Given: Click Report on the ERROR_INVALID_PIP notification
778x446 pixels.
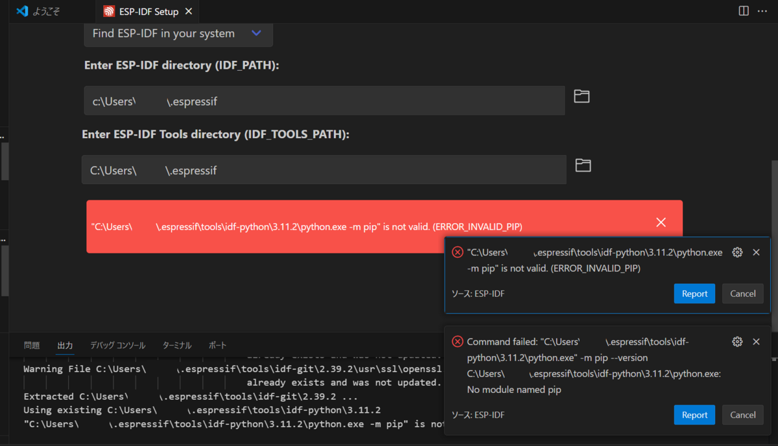Looking at the screenshot, I should [694, 294].
